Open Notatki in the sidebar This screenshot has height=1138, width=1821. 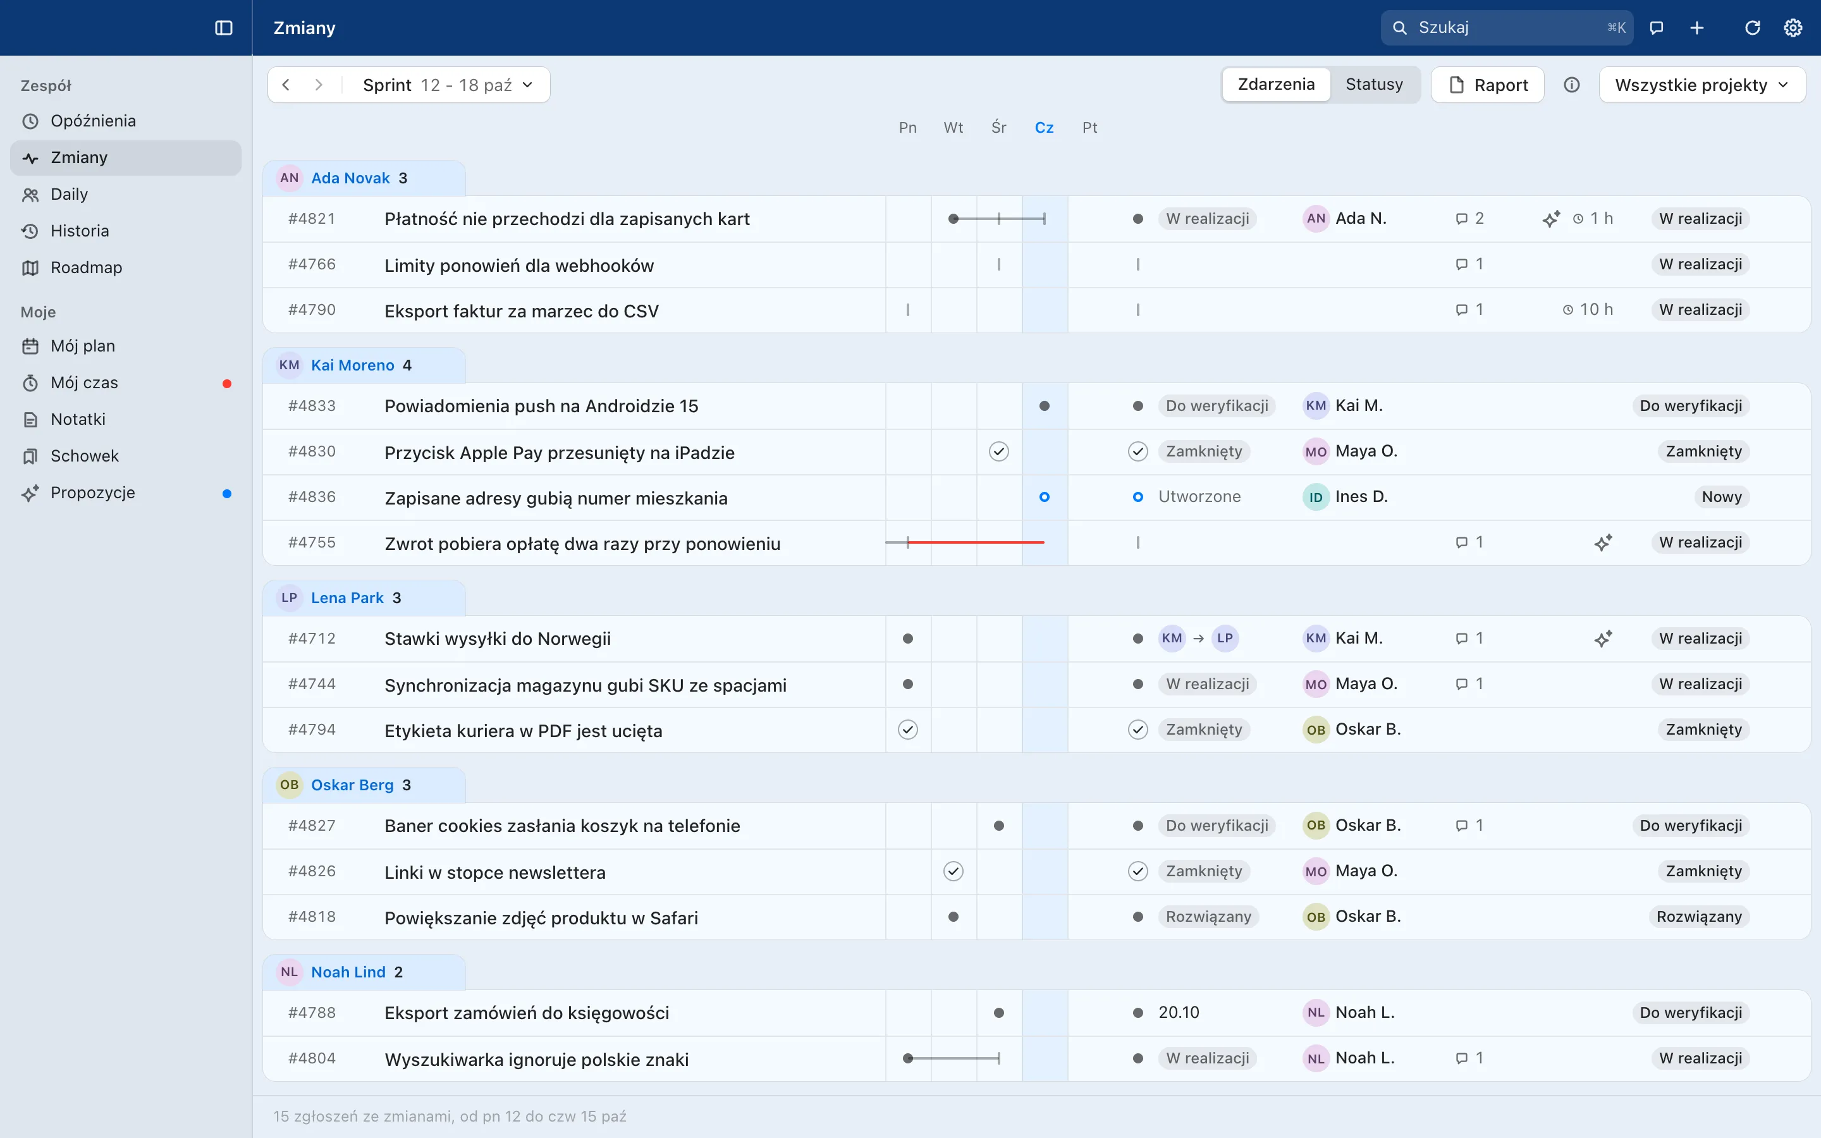point(126,419)
